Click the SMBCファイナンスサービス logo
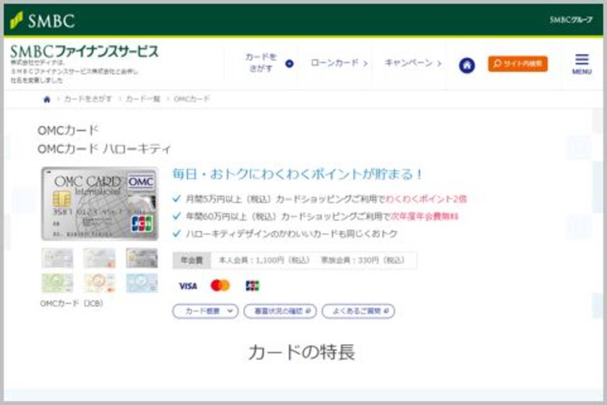 point(84,52)
